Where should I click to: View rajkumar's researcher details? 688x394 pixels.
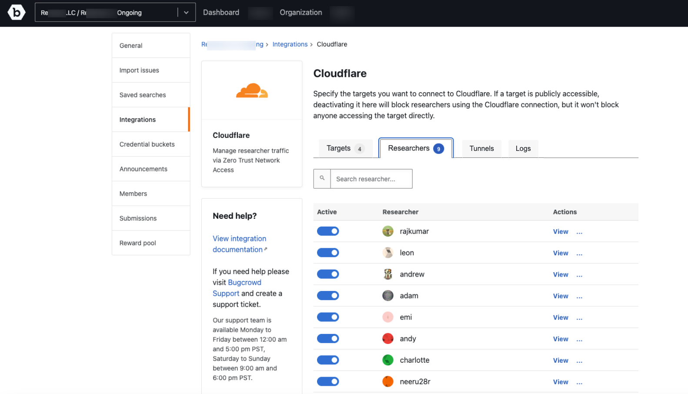(x=561, y=232)
